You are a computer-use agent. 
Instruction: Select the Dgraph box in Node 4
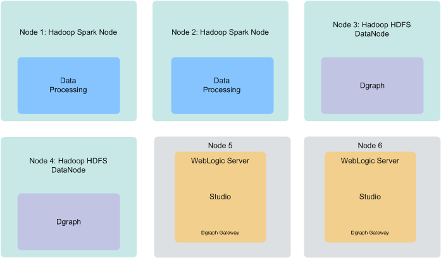pyautogui.click(x=68, y=221)
